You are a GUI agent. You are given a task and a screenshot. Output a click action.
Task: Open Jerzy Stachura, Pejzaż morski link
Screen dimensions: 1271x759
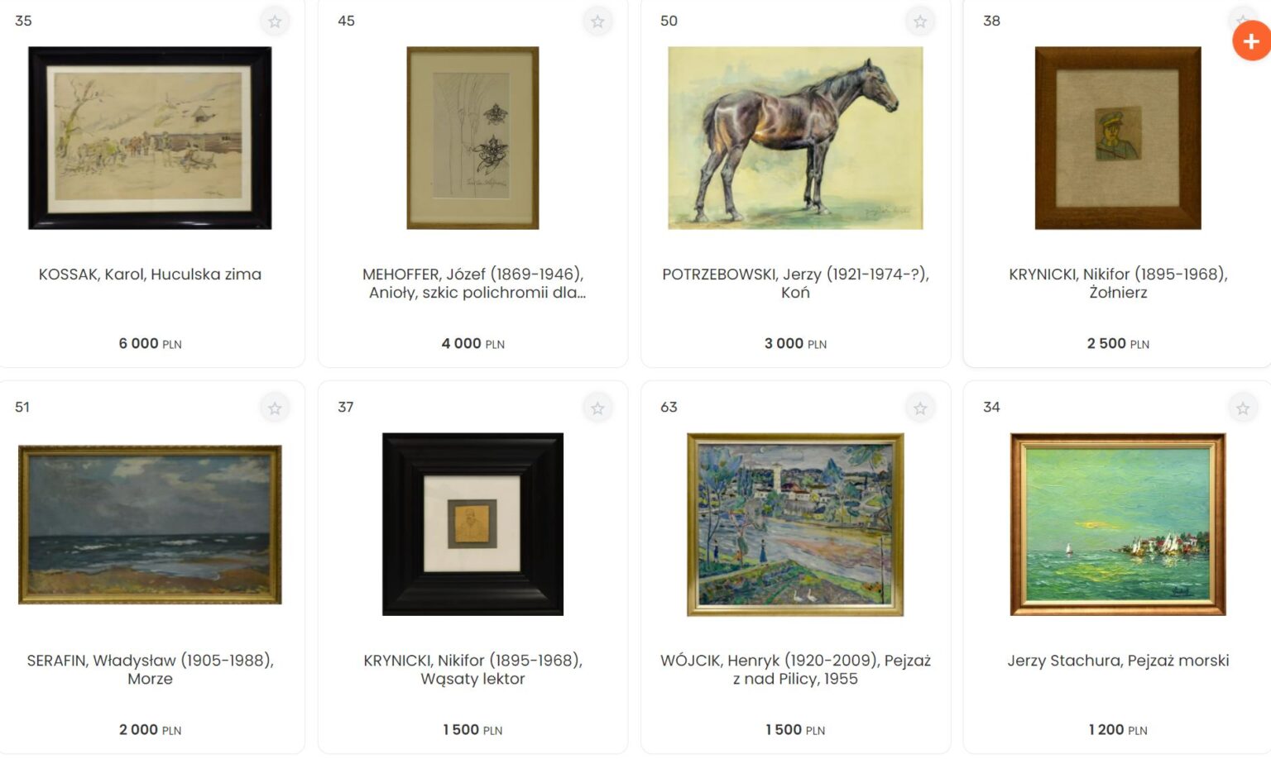coord(1118,660)
